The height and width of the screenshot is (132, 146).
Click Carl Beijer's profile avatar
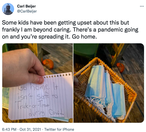point(8,9)
